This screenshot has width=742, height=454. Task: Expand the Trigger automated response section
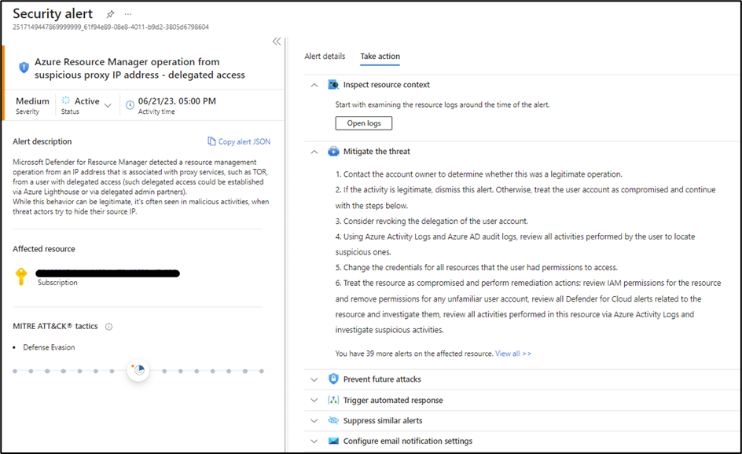314,400
